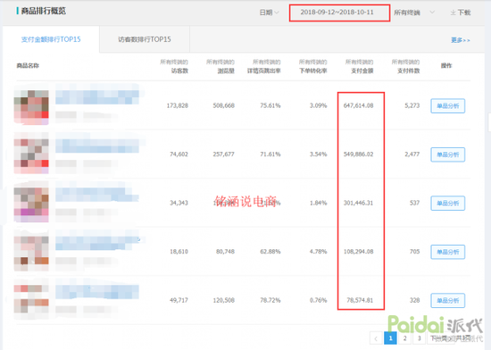Click 单品分析 for the 108,294.08 row
491x350 pixels.
(x=448, y=252)
